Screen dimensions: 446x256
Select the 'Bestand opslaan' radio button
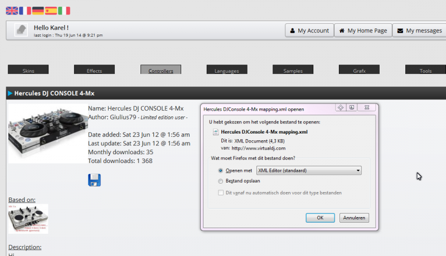[220, 181]
